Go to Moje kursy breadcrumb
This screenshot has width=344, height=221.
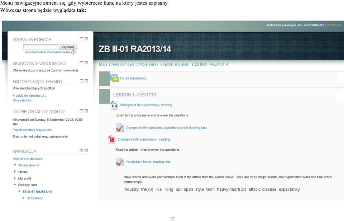(149, 64)
